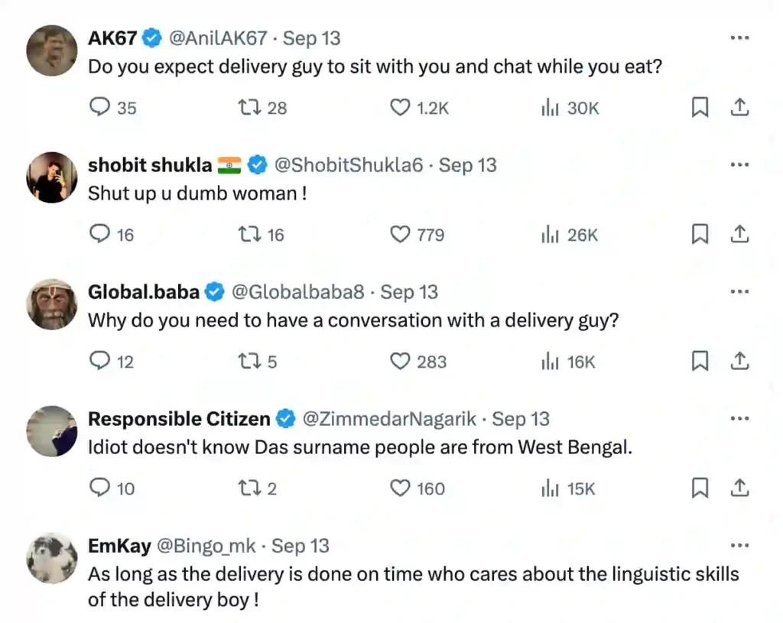
Task: Bookmark AK67's tweet
Action: [700, 108]
